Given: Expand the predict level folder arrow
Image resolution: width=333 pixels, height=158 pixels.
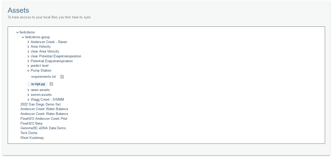Looking at the screenshot, I should (x=28, y=66).
